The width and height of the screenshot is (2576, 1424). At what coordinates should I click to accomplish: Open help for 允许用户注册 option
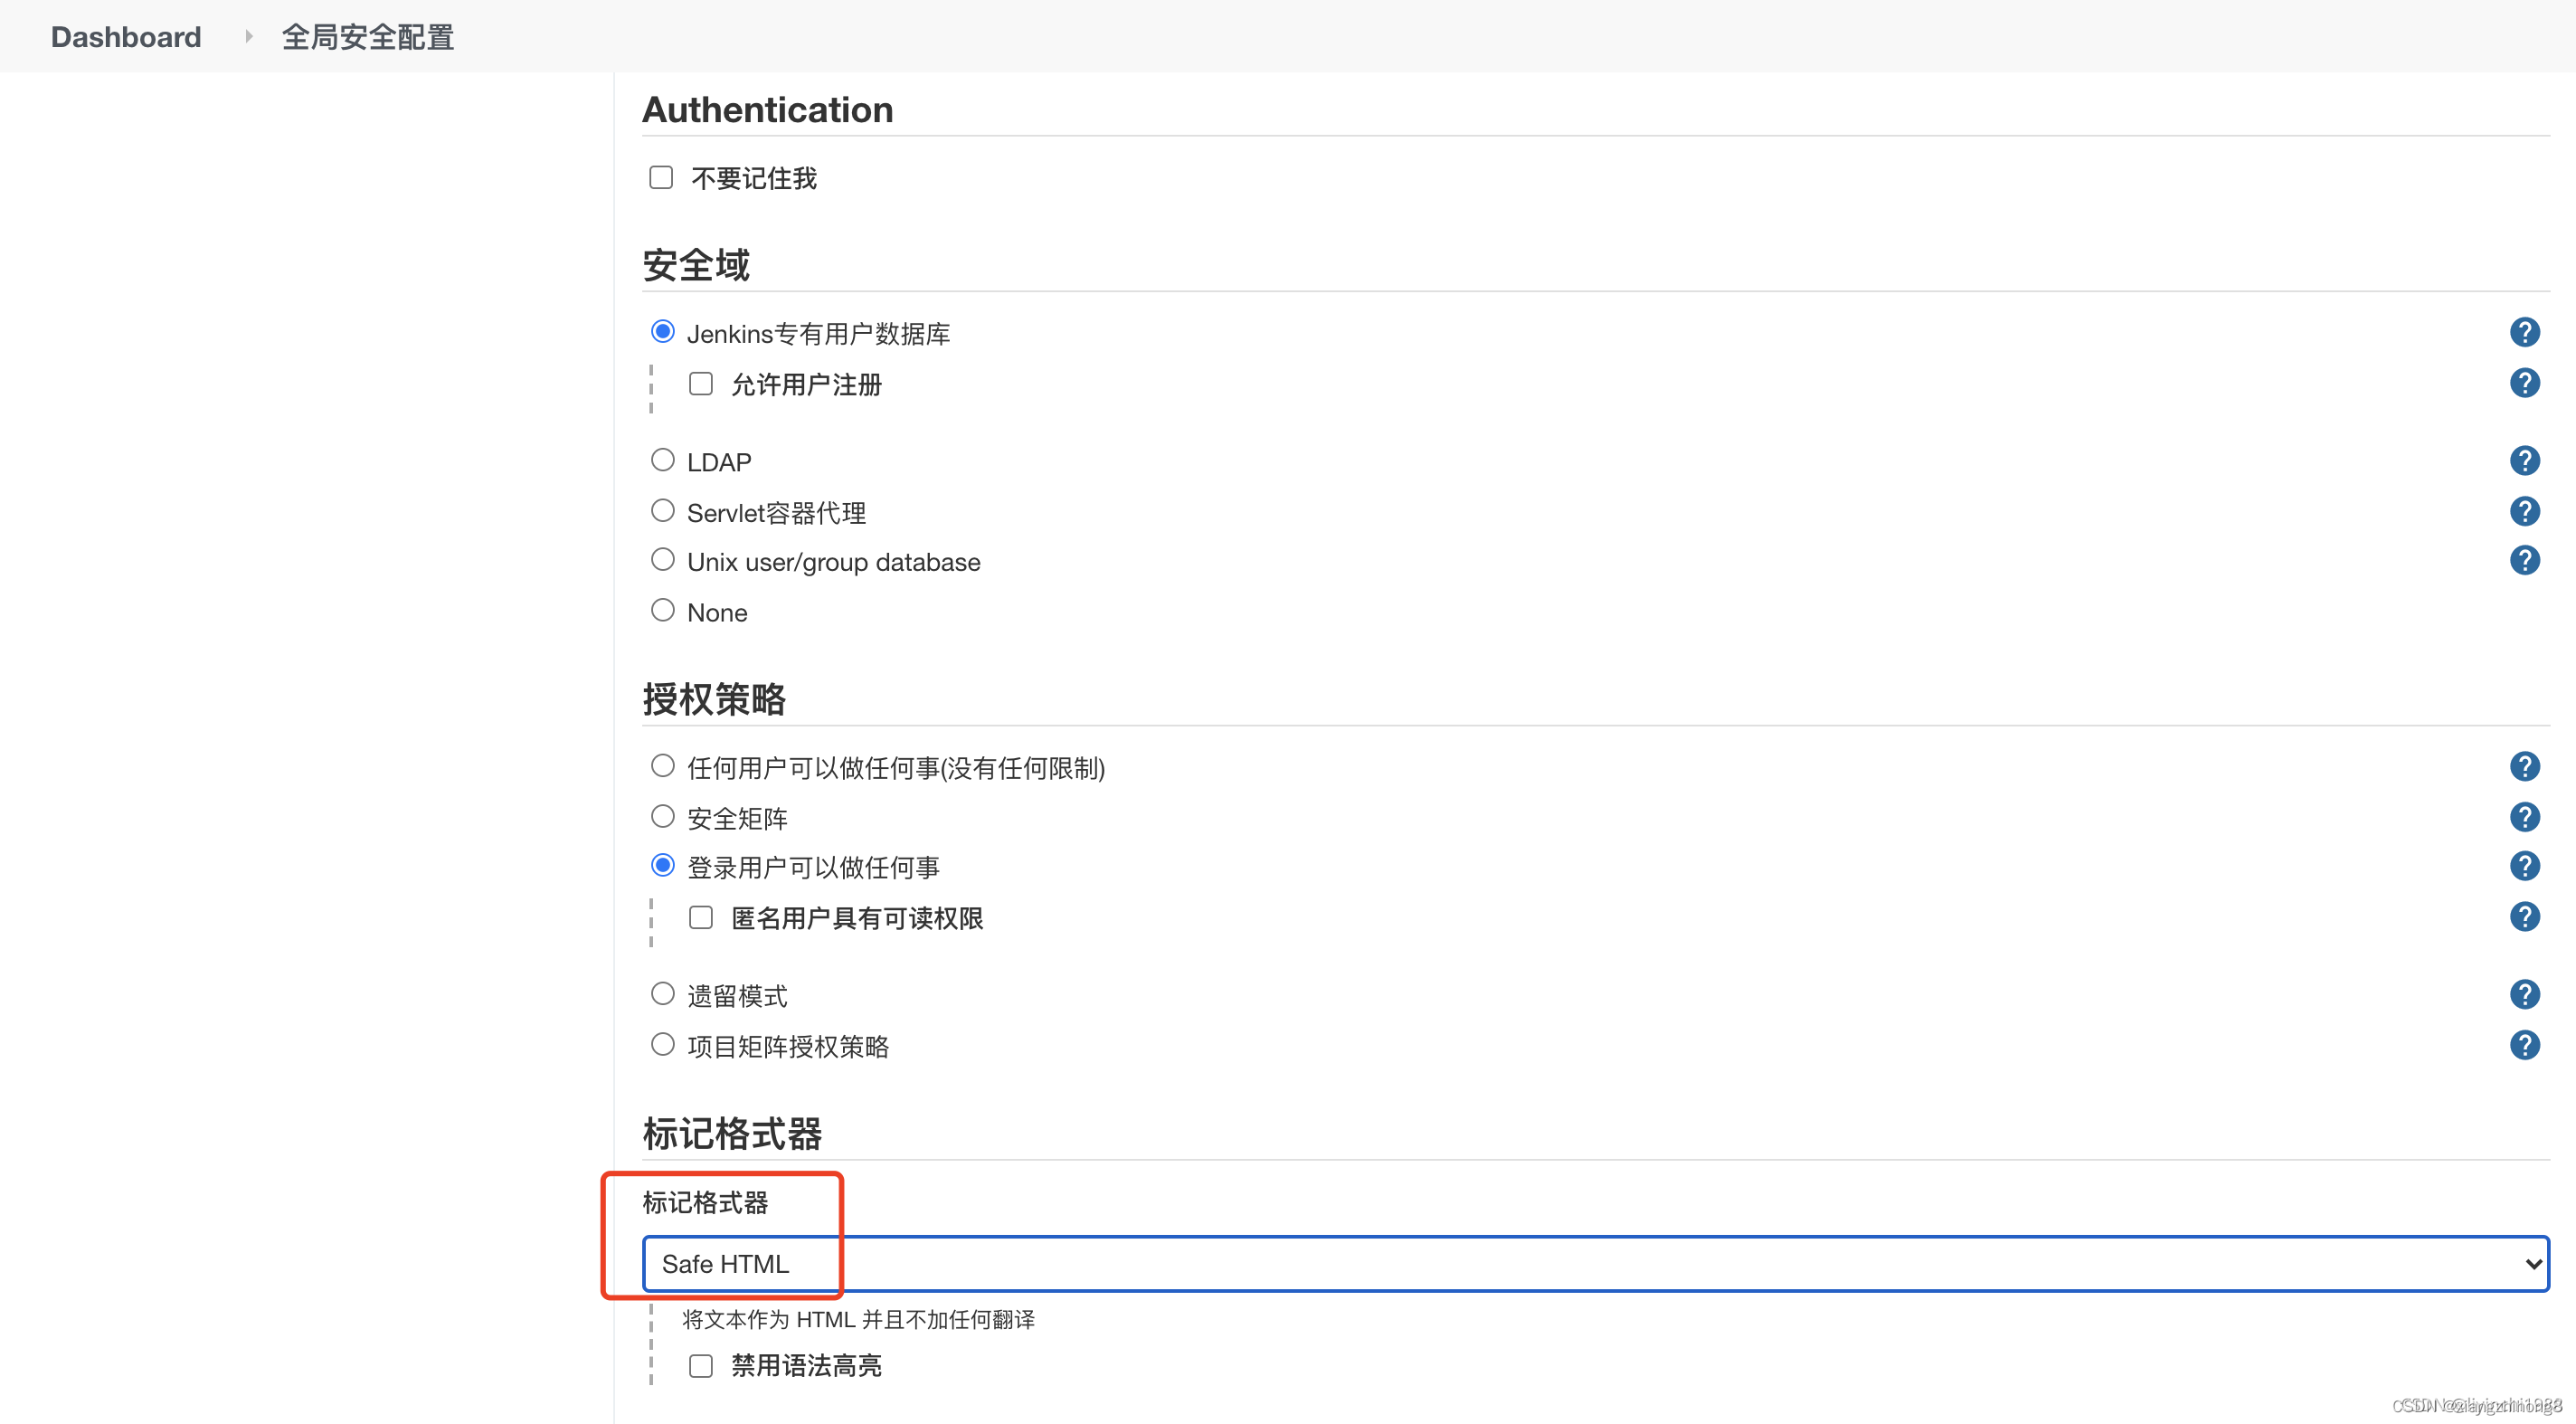click(x=2524, y=383)
